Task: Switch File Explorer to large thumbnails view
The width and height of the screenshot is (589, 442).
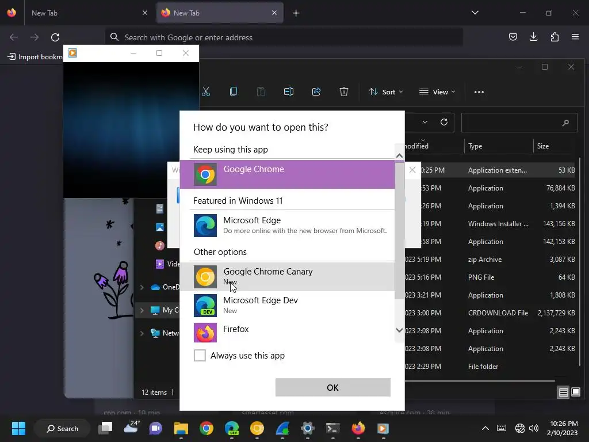Action: pos(575,393)
